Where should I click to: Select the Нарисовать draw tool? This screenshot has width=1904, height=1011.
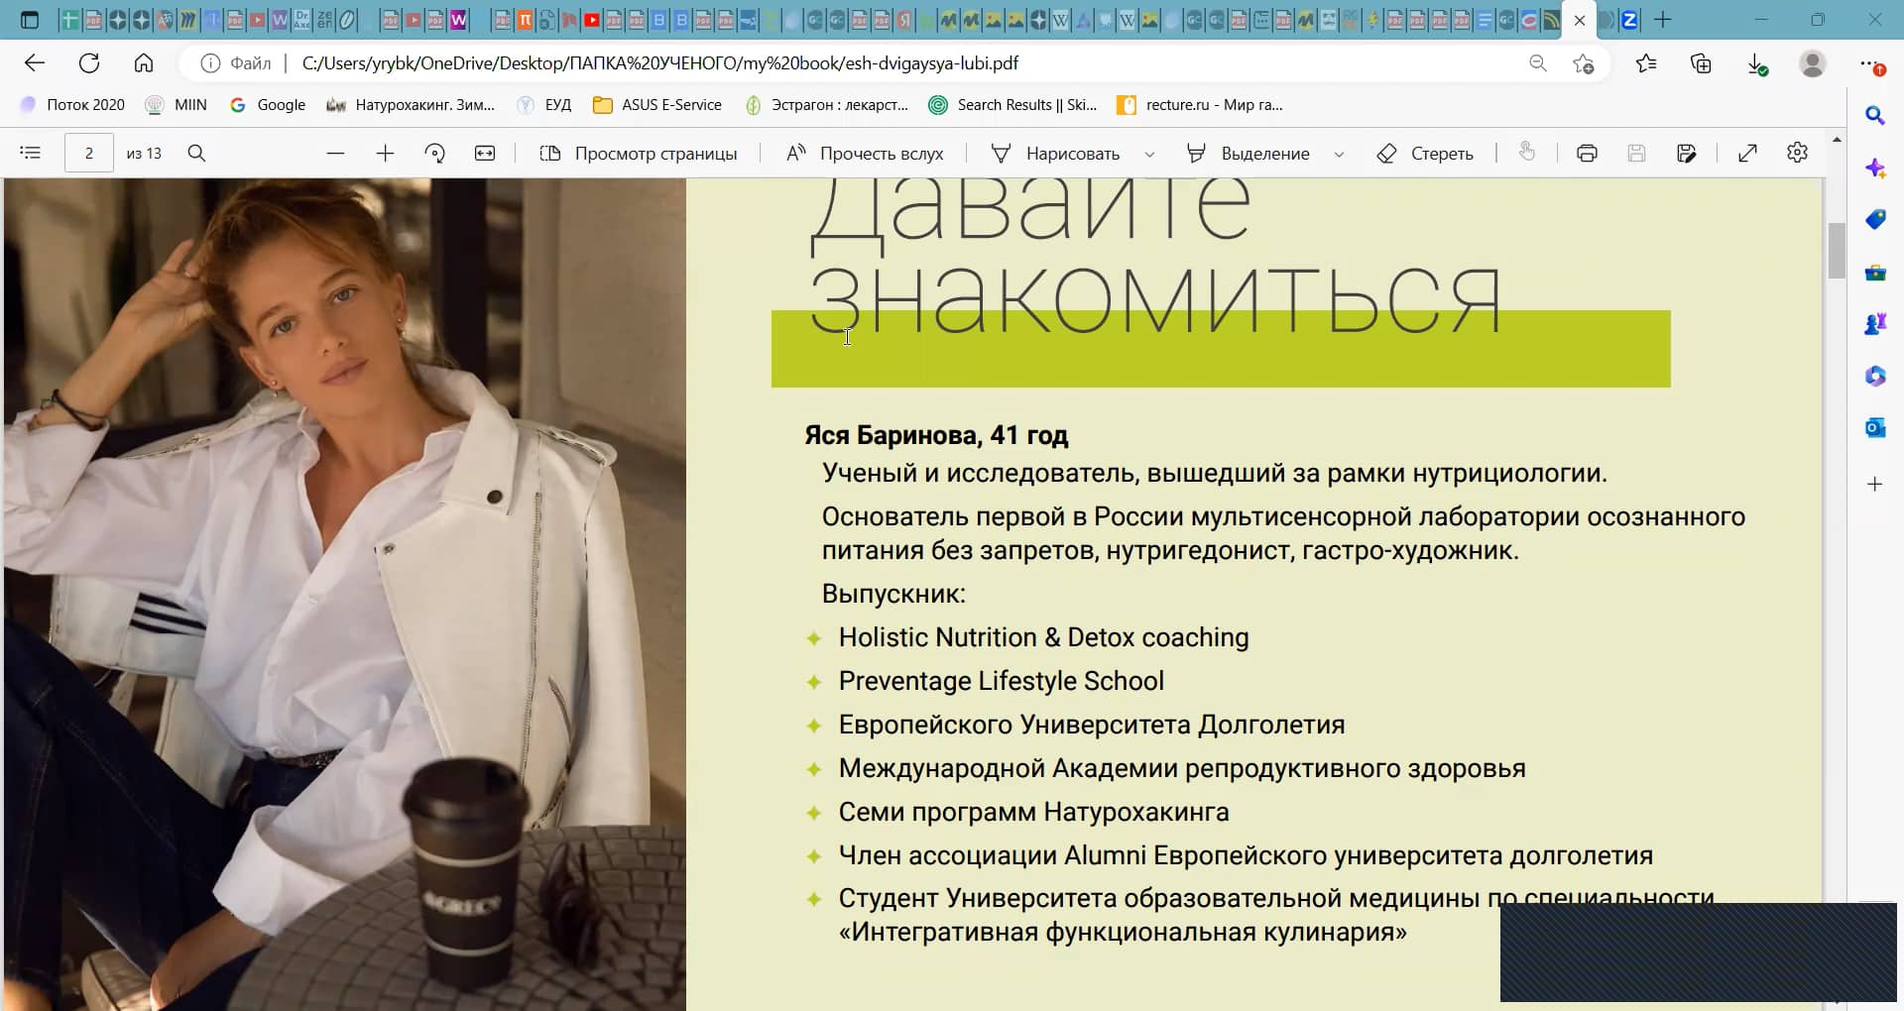click(x=1055, y=154)
